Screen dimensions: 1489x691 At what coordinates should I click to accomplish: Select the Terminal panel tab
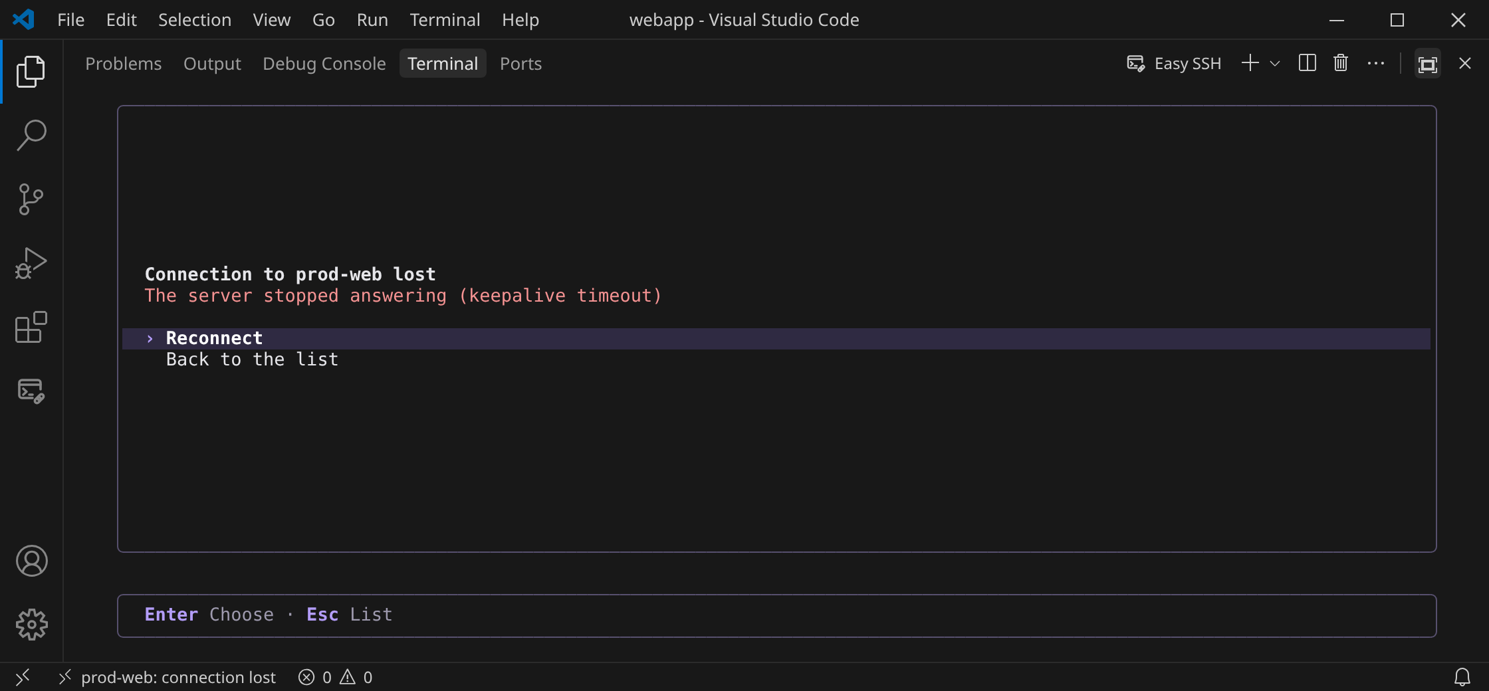[x=443, y=64]
